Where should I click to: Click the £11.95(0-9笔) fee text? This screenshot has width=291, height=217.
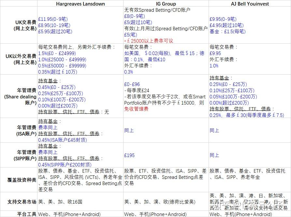pyautogui.click(x=53, y=19)
